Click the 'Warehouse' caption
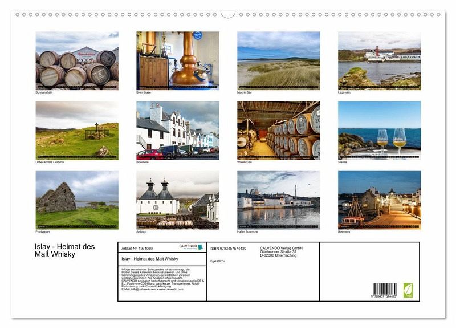456x329 pixels. [245, 162]
